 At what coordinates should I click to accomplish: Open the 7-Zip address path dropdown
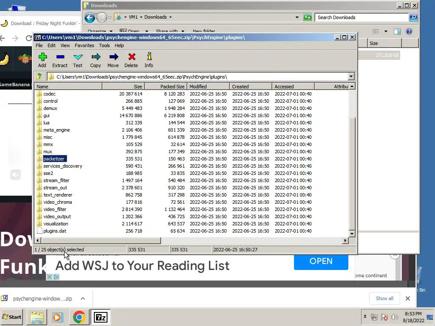351,76
